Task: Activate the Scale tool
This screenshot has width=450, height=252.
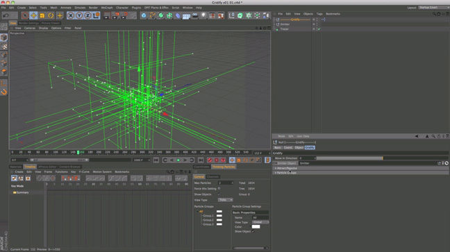Action: (x=42, y=15)
